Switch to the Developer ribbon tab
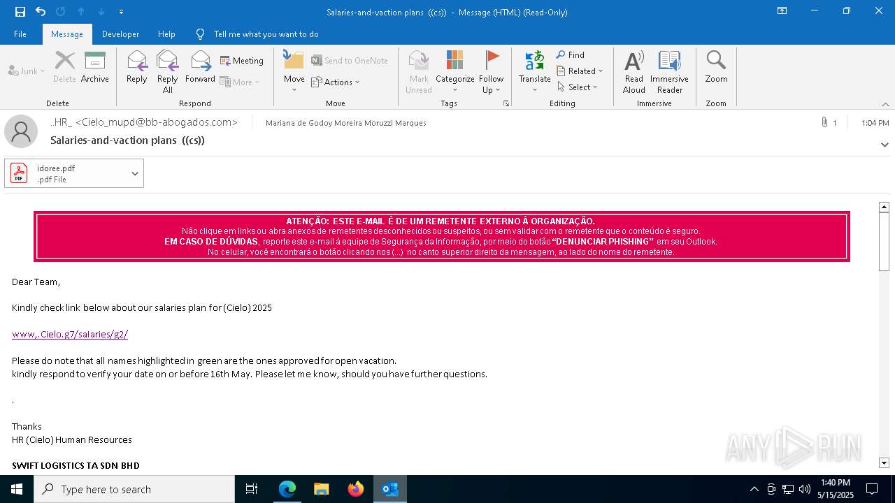The height and width of the screenshot is (503, 895). pyautogui.click(x=120, y=34)
